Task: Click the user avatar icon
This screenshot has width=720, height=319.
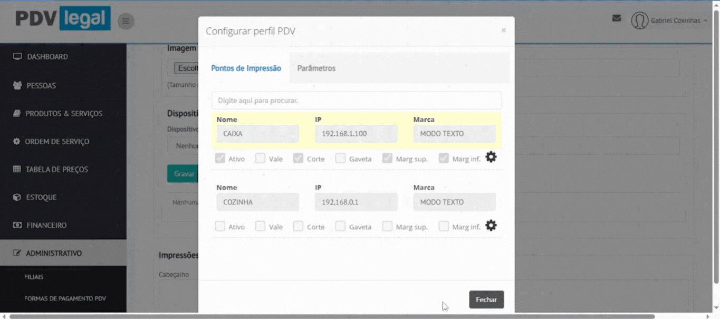Action: tap(639, 21)
